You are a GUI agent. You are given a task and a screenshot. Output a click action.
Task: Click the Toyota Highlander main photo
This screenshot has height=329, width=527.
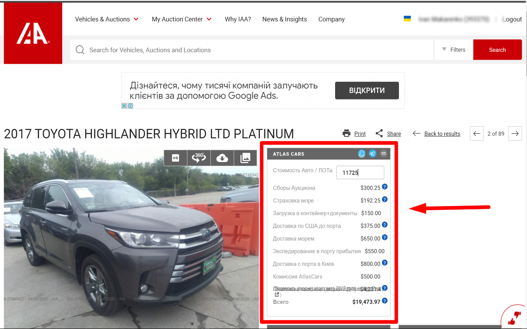coord(131,238)
